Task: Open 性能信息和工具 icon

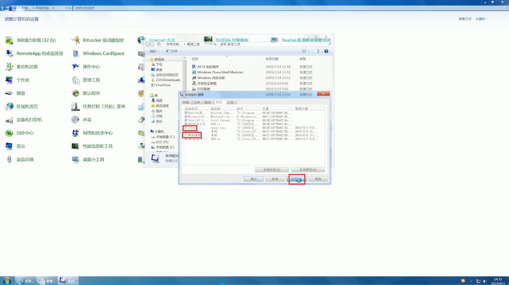Action: pos(76,146)
